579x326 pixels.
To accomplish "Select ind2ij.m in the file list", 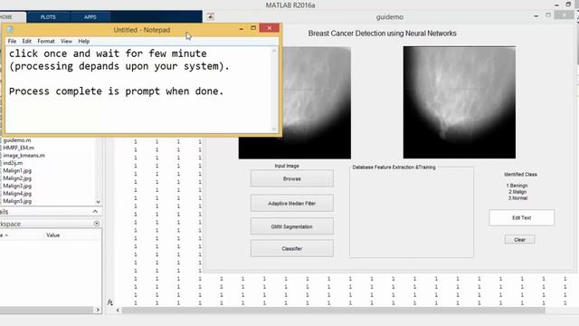I will [13, 163].
